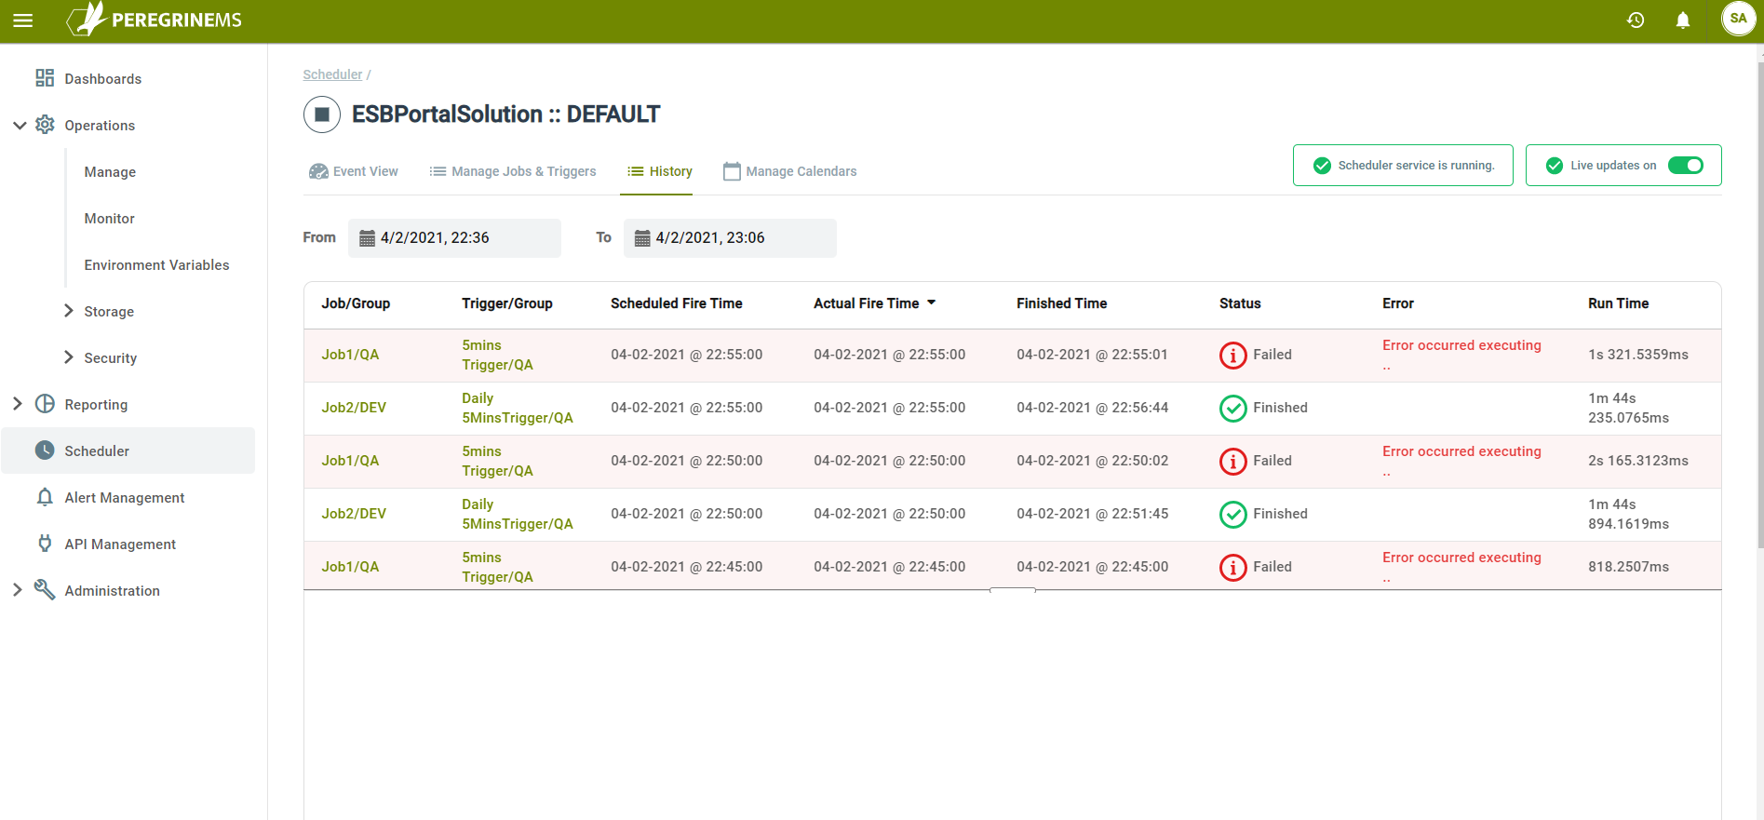
Task: Click the Reporting pie chart icon
Action: coord(45,404)
